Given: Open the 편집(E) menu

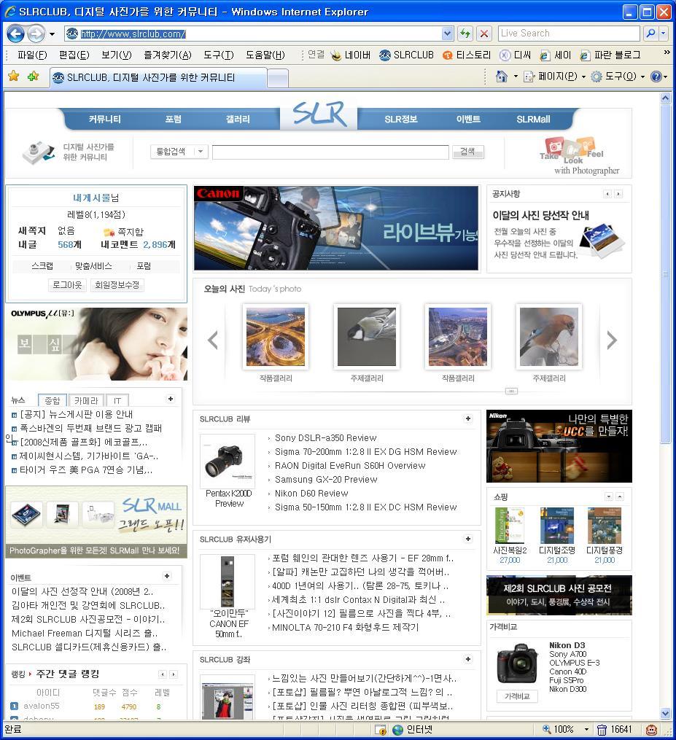Looking at the screenshot, I should pos(74,55).
